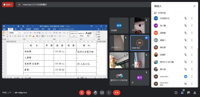Click the 保險費 cell in the table
200x97 pixels.
[x=34, y=51]
